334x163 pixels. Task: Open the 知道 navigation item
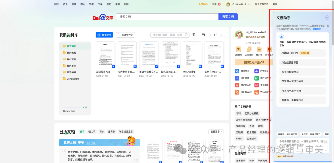[x=91, y=4]
